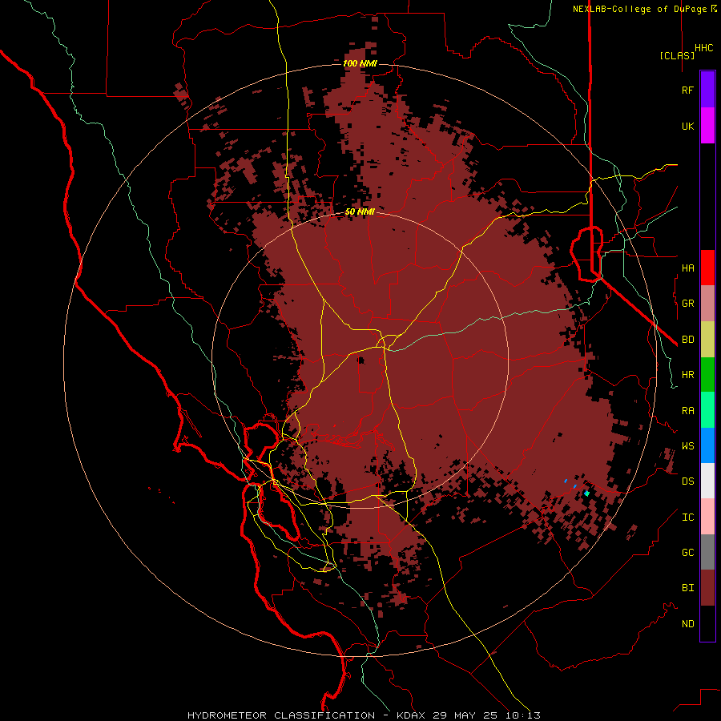Screen dimensions: 721x721
Task: Click the BI legend label
Action: [687, 588]
